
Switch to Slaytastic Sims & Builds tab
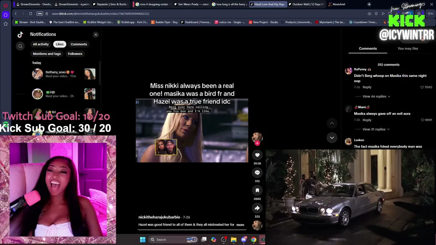[110, 4]
